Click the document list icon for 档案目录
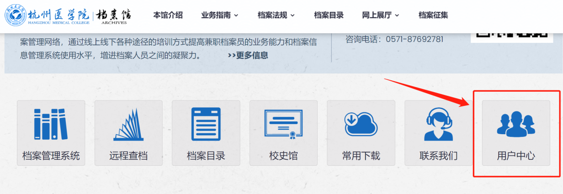The height and width of the screenshot is (194, 563). pos(206,124)
